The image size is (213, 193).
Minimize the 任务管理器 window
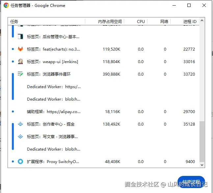(174, 6)
